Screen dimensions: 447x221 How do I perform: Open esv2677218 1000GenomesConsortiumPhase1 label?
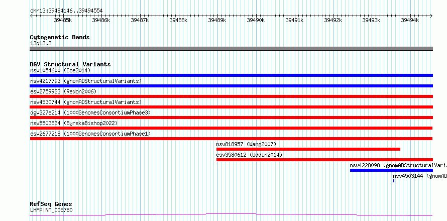tap(90, 134)
